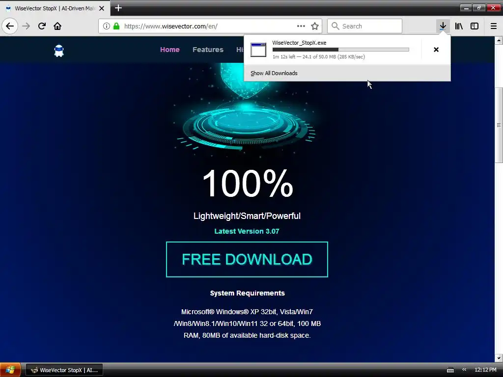Click the Latest Version 3.07 text
This screenshot has width=503, height=377.
247,231
